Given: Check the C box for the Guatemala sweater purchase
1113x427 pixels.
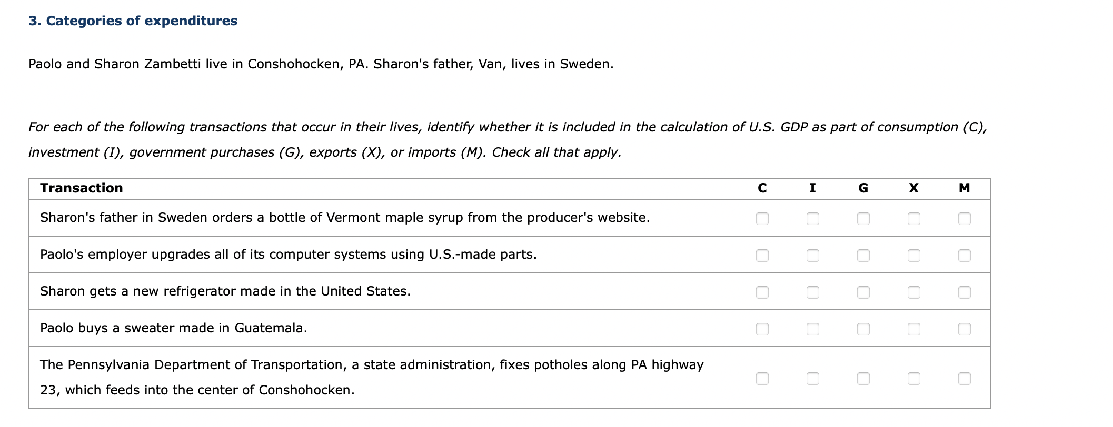Looking at the screenshot, I should click(x=763, y=329).
